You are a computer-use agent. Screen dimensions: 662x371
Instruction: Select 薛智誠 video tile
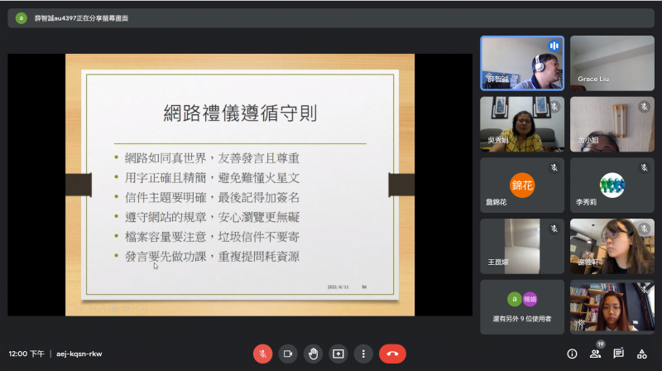tap(522, 64)
